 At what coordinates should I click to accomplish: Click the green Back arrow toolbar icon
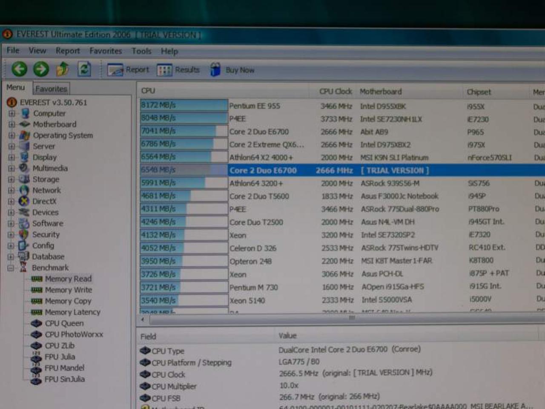[19, 69]
